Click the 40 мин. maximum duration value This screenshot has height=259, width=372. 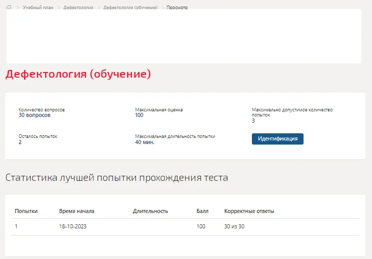click(145, 142)
